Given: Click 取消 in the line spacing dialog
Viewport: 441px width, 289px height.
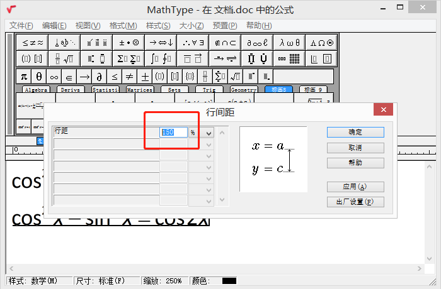Looking at the screenshot, I should coord(355,148).
